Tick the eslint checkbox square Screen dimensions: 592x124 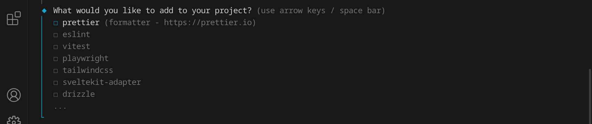click(56, 35)
